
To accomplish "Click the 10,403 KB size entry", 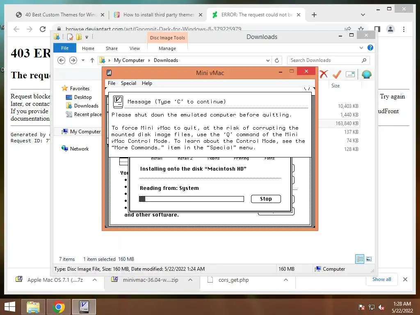I will [x=348, y=106].
